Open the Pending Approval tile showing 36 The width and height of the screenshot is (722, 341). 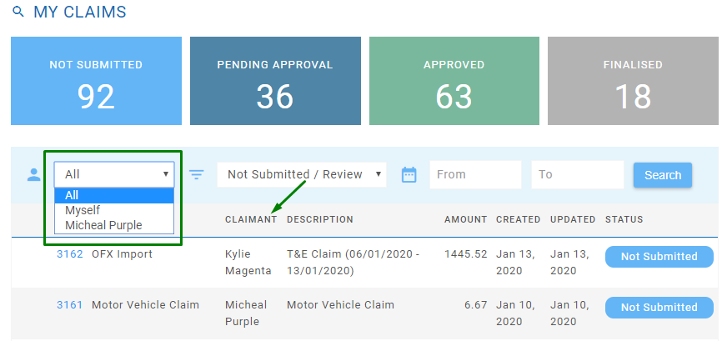point(274,81)
